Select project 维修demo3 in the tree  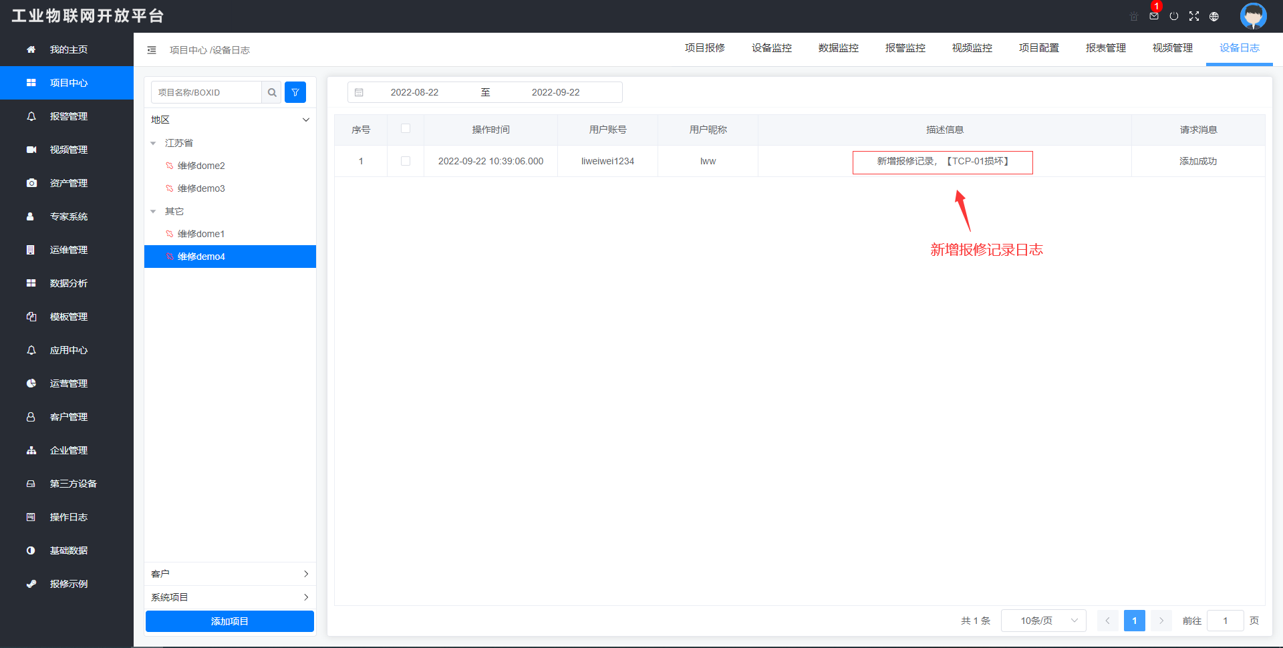(x=230, y=188)
